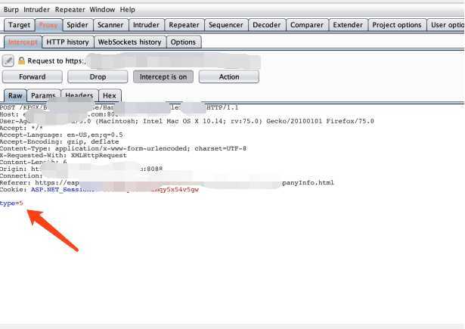
Task: Open the Comparer tab
Action: pyautogui.click(x=307, y=25)
